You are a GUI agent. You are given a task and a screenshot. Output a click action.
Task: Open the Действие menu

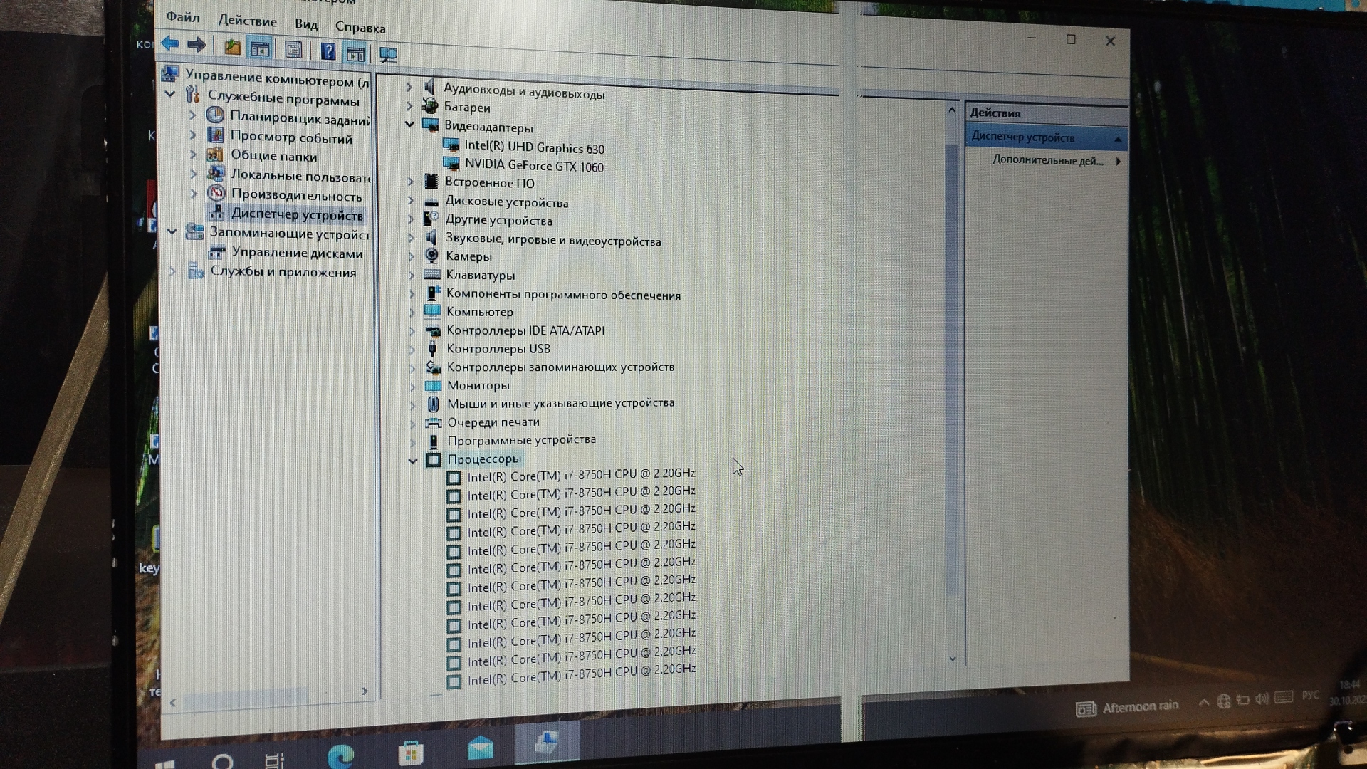tap(247, 21)
